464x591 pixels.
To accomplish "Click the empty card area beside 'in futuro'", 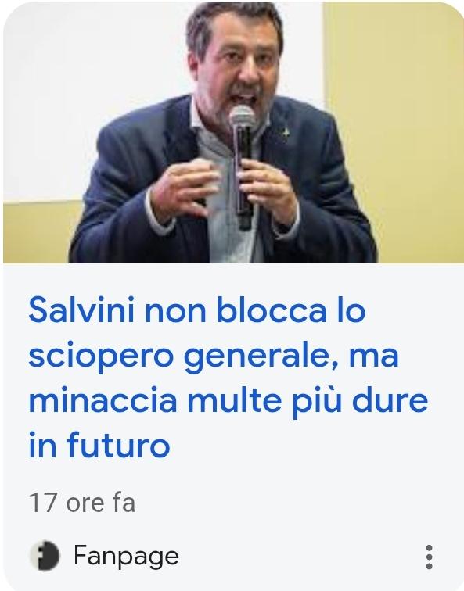I will (302, 446).
